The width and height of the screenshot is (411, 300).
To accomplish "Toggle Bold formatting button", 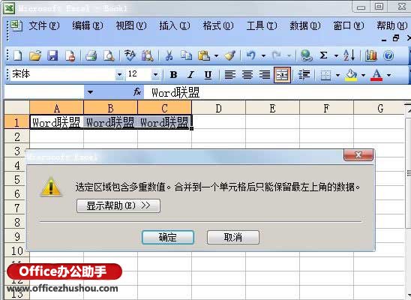I will (173, 75).
